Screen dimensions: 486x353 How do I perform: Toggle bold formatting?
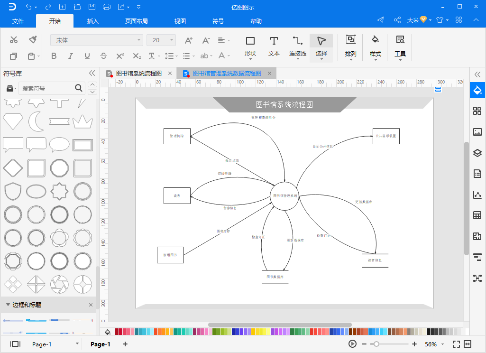pyautogui.click(x=54, y=56)
